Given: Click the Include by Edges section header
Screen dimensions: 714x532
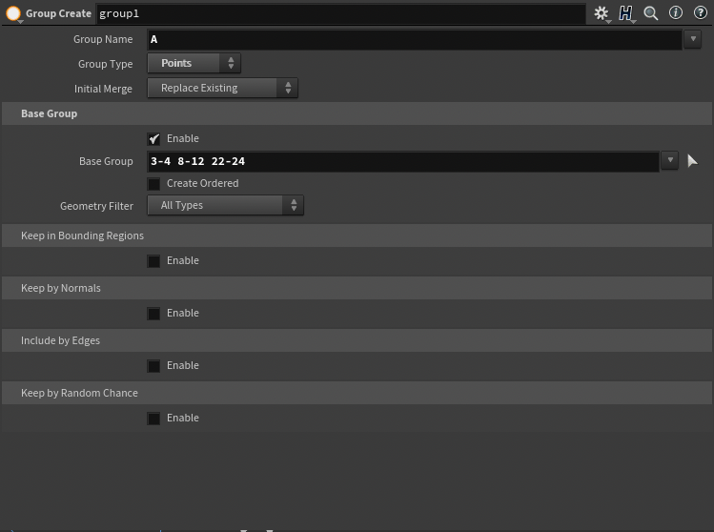Looking at the screenshot, I should 357,340.
